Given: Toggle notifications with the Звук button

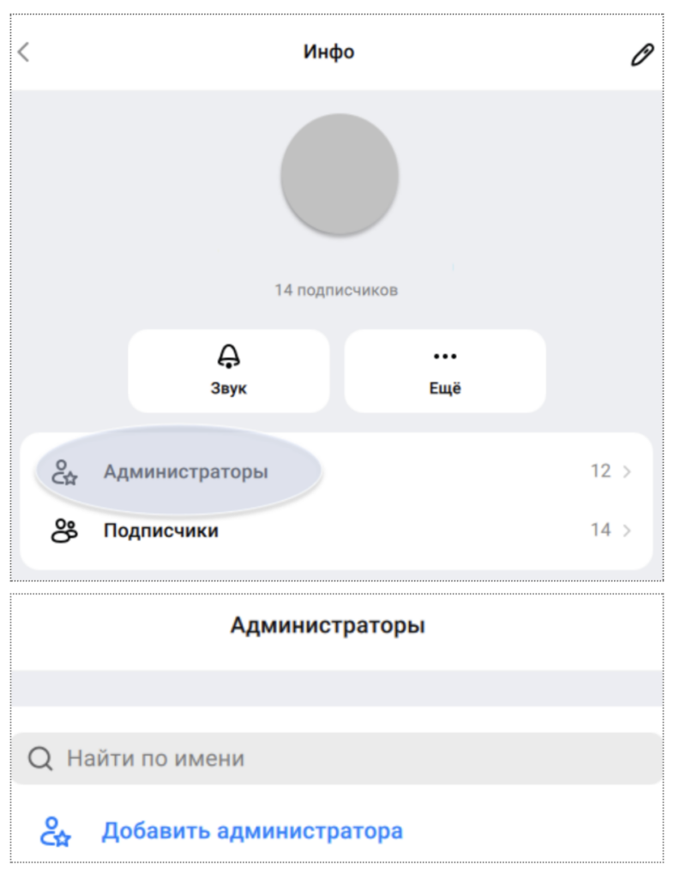Looking at the screenshot, I should point(228,370).
